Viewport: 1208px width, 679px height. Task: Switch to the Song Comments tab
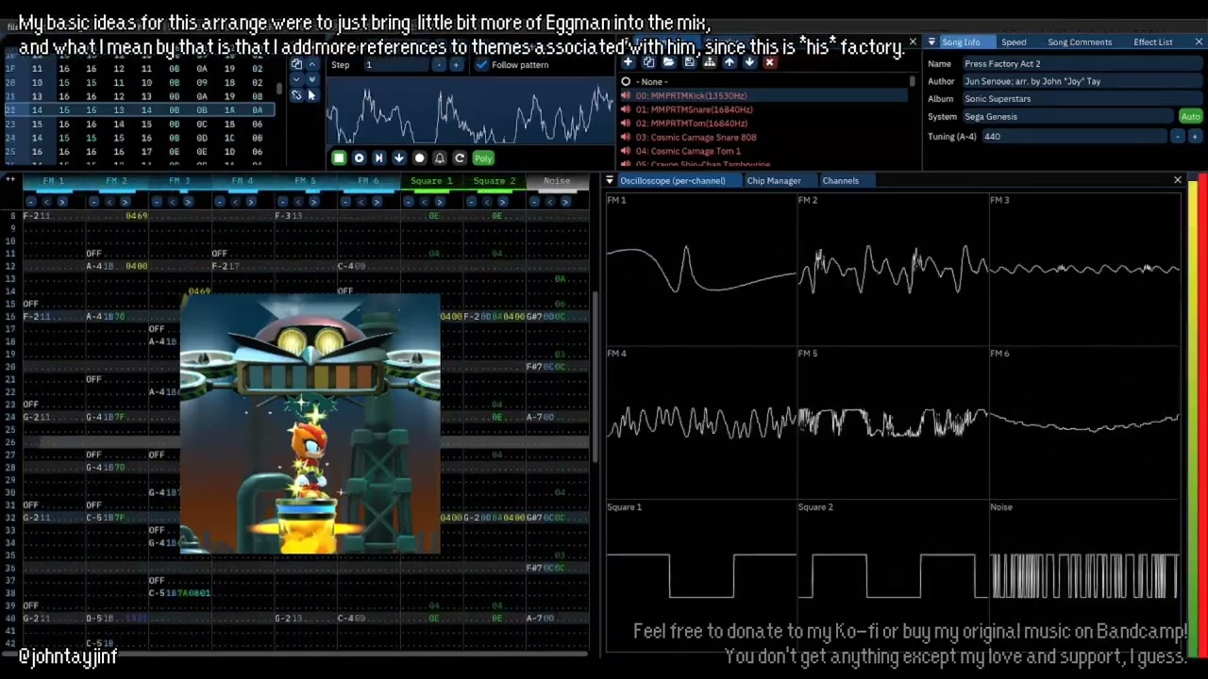1080,42
